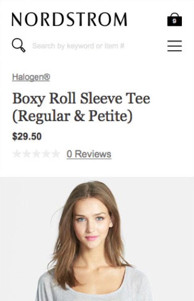Click the Boxy Roll Sleeve Tee title
Image resolution: width=194 pixels, height=301 pixels.
pyautogui.click(x=81, y=99)
